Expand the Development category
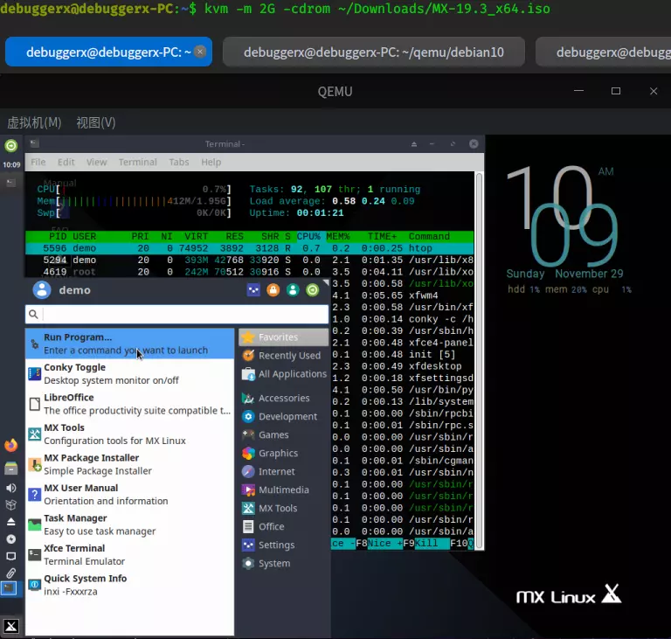Viewport: 671px width, 639px height. click(x=287, y=417)
